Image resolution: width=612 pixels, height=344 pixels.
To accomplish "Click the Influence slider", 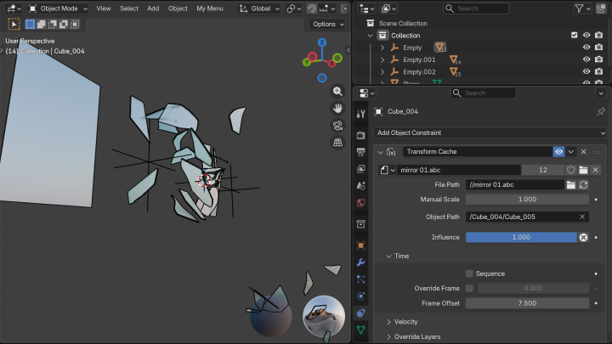I will (x=520, y=237).
